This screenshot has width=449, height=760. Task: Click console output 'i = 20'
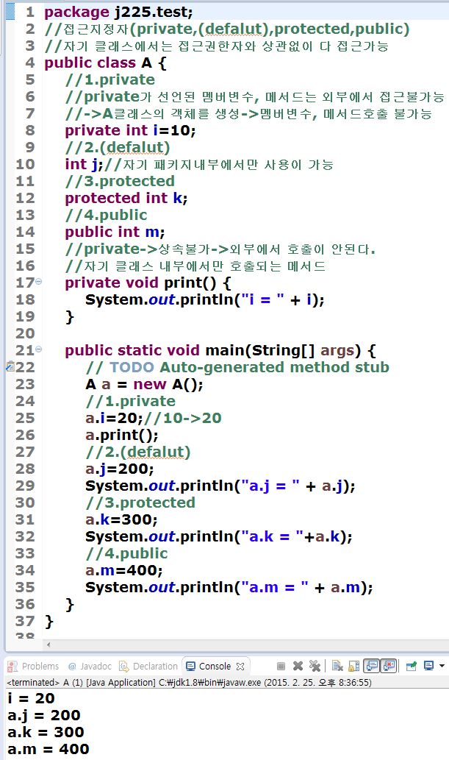click(32, 698)
